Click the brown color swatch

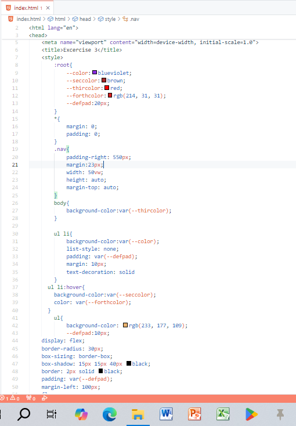[x=104, y=80]
